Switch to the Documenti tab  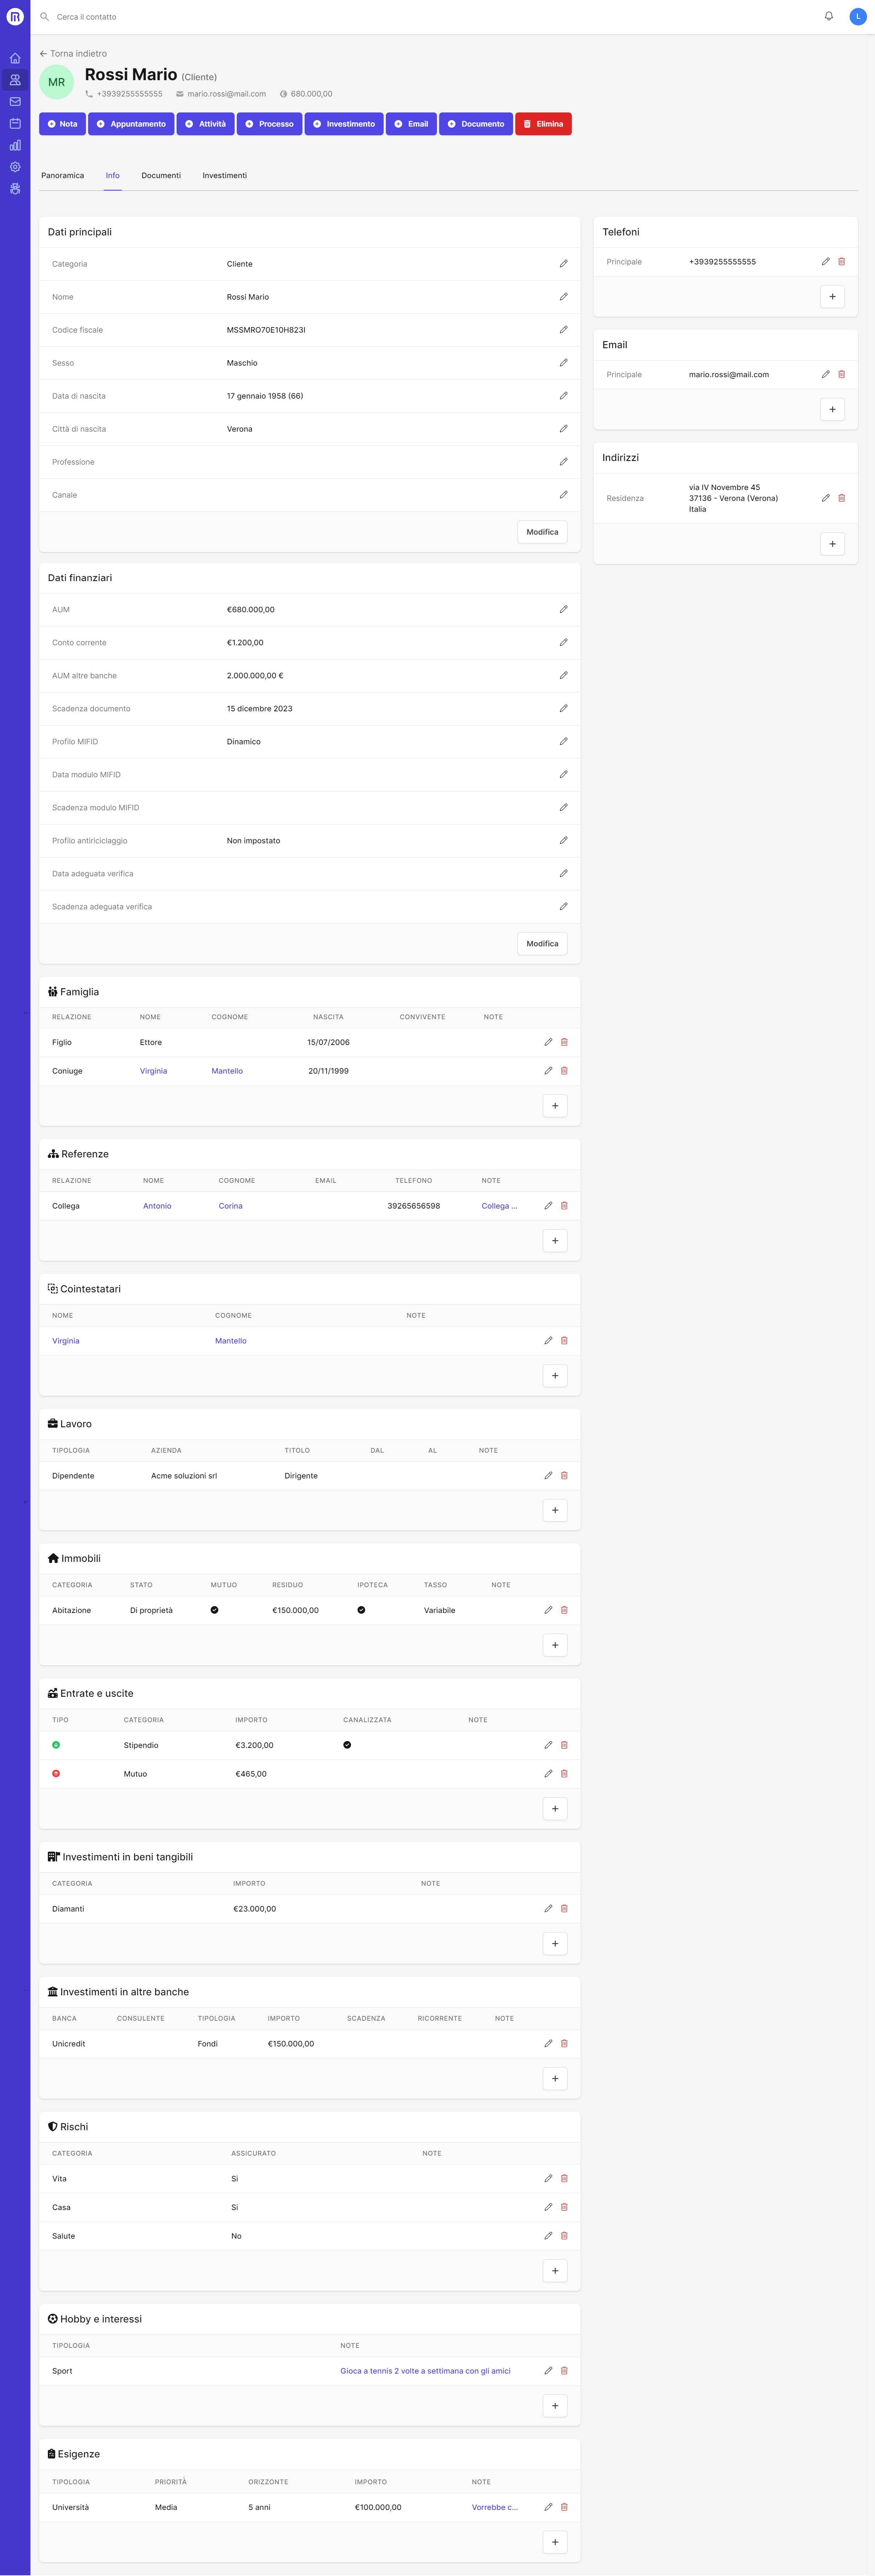pos(161,175)
